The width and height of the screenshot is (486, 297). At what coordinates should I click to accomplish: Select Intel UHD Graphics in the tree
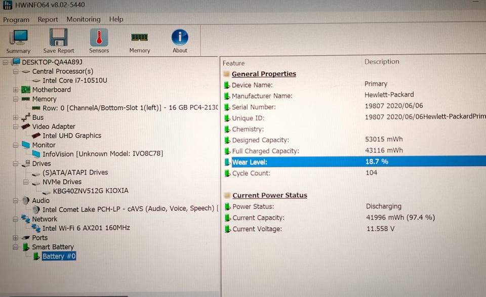pos(72,136)
